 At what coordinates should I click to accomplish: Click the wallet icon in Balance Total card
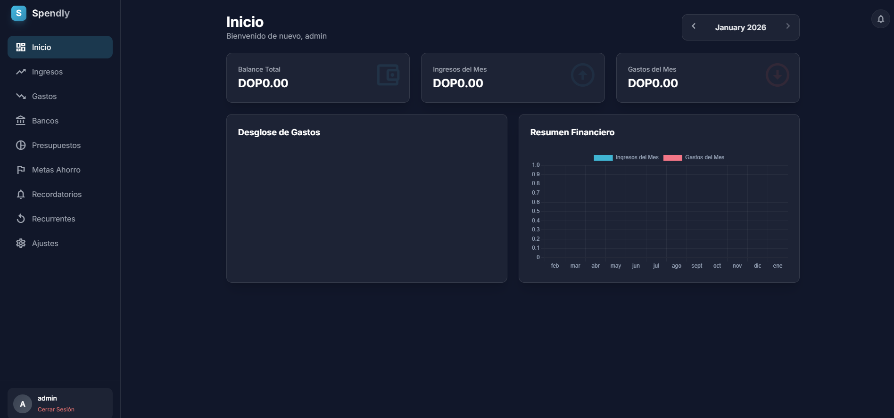click(x=389, y=75)
